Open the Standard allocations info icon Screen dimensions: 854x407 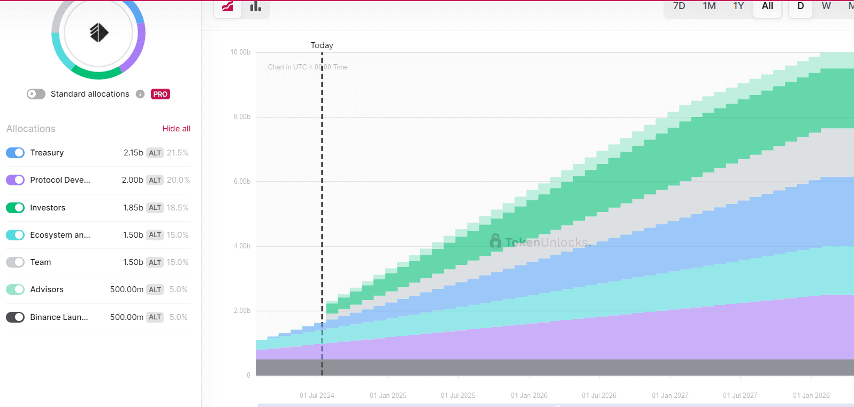pyautogui.click(x=140, y=94)
